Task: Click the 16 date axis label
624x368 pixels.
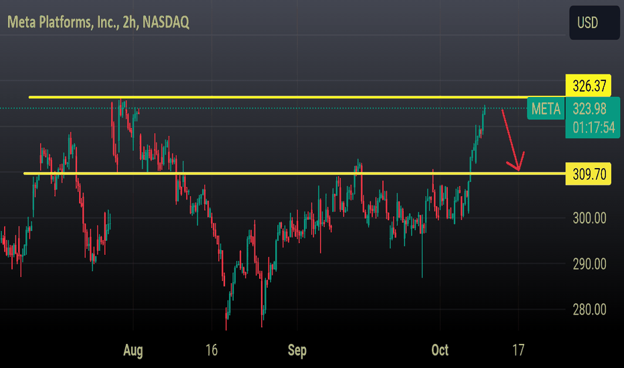Action: click(x=212, y=350)
